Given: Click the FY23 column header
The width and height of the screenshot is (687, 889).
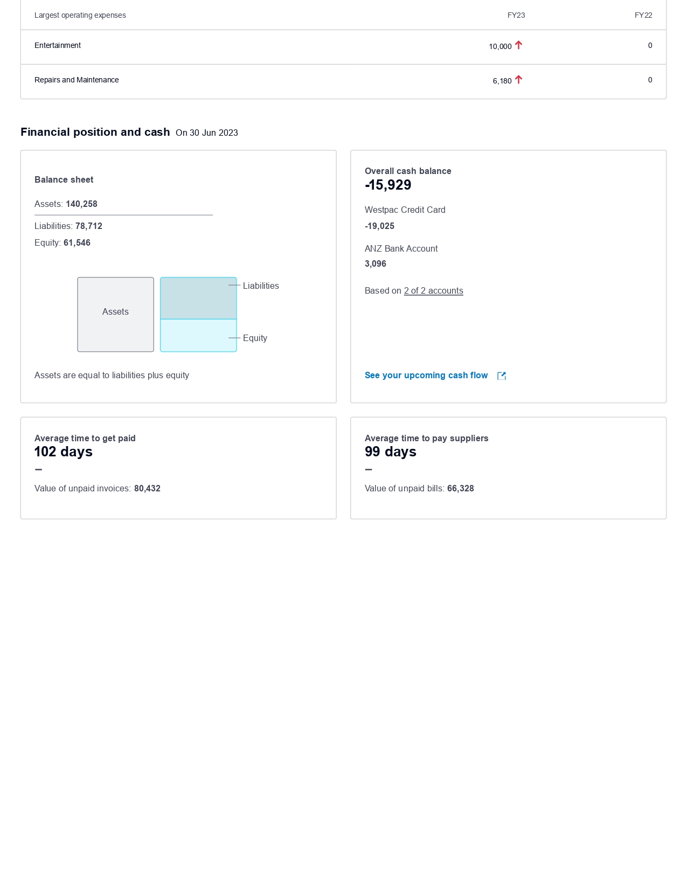Looking at the screenshot, I should click(516, 16).
